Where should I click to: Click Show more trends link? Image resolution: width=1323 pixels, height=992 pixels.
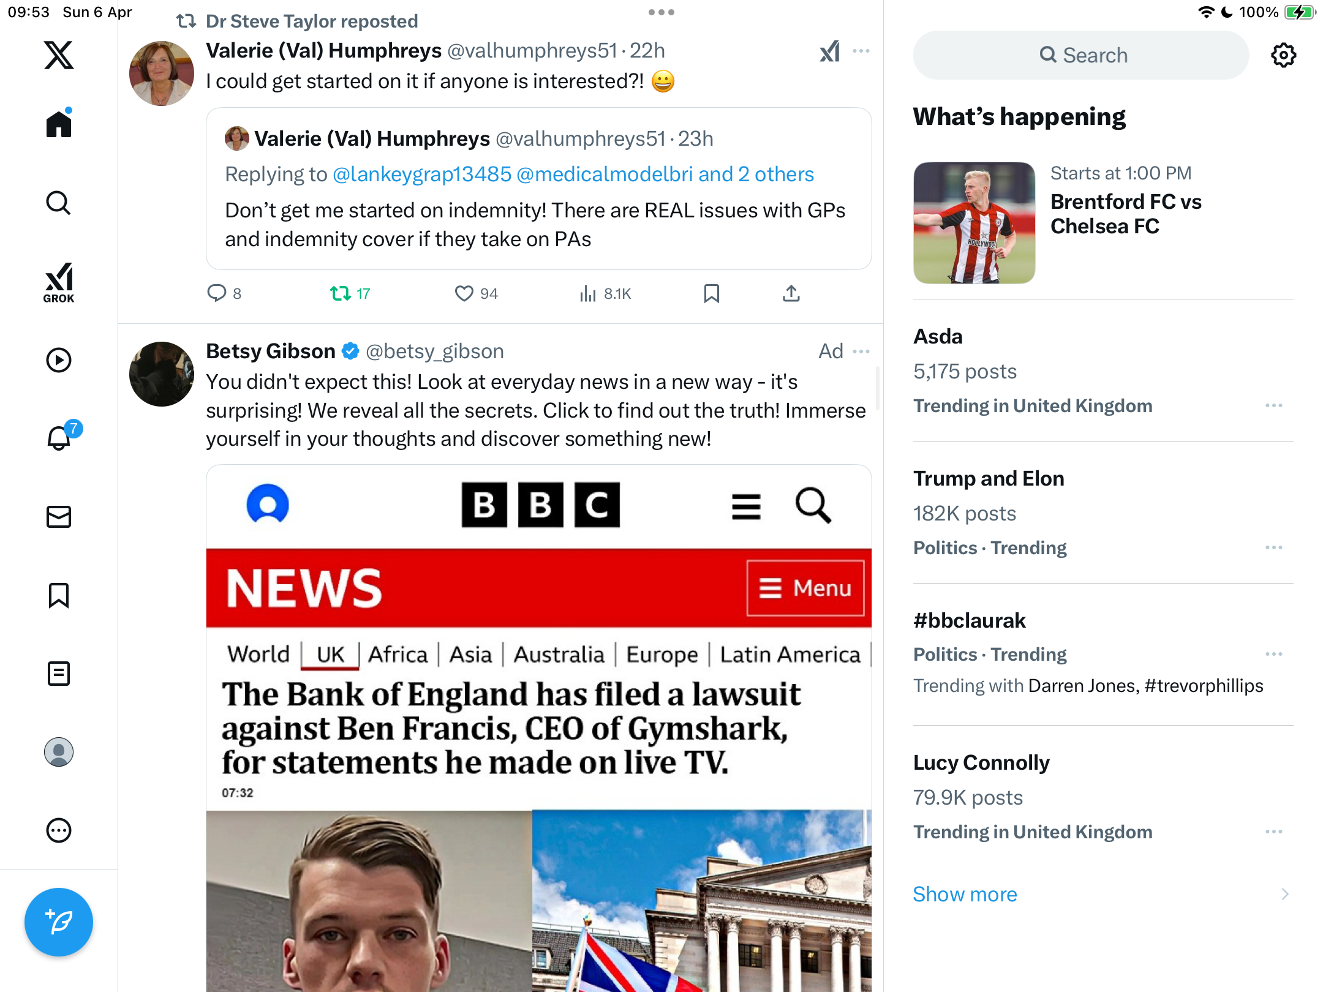[965, 894]
